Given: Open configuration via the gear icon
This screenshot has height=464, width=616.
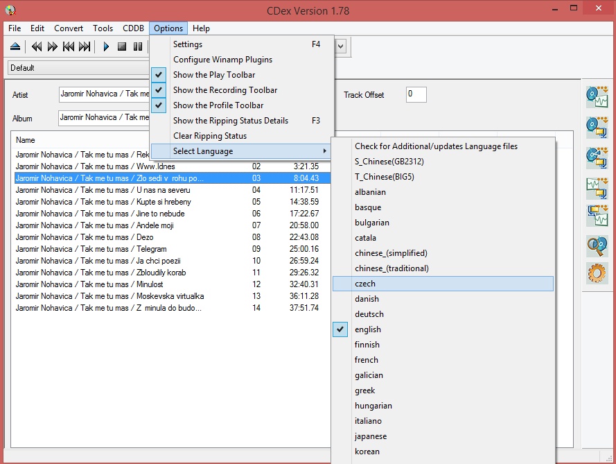Looking at the screenshot, I should pyautogui.click(x=596, y=273).
